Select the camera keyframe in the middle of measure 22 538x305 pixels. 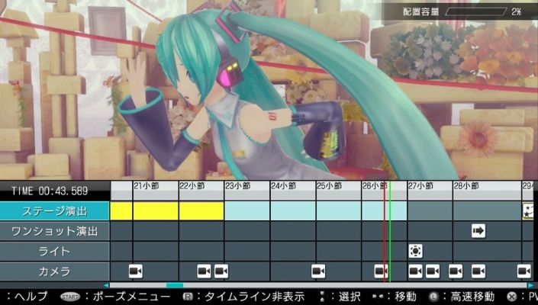(205, 271)
